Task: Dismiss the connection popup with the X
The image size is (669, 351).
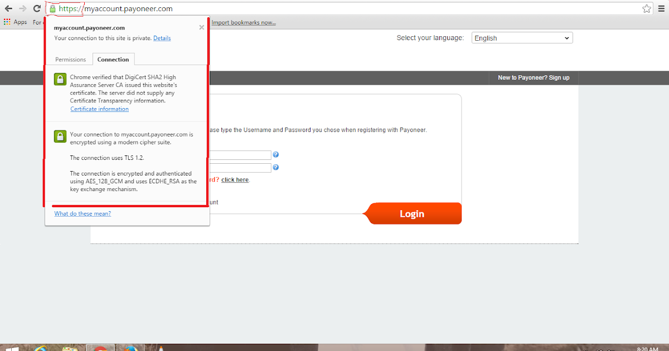Action: tap(201, 27)
